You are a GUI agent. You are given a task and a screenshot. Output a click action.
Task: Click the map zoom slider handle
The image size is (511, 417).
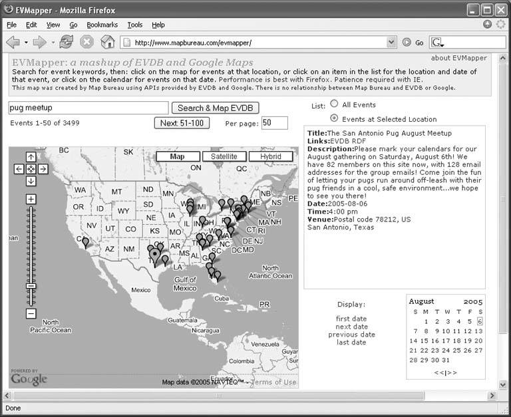tap(31, 285)
